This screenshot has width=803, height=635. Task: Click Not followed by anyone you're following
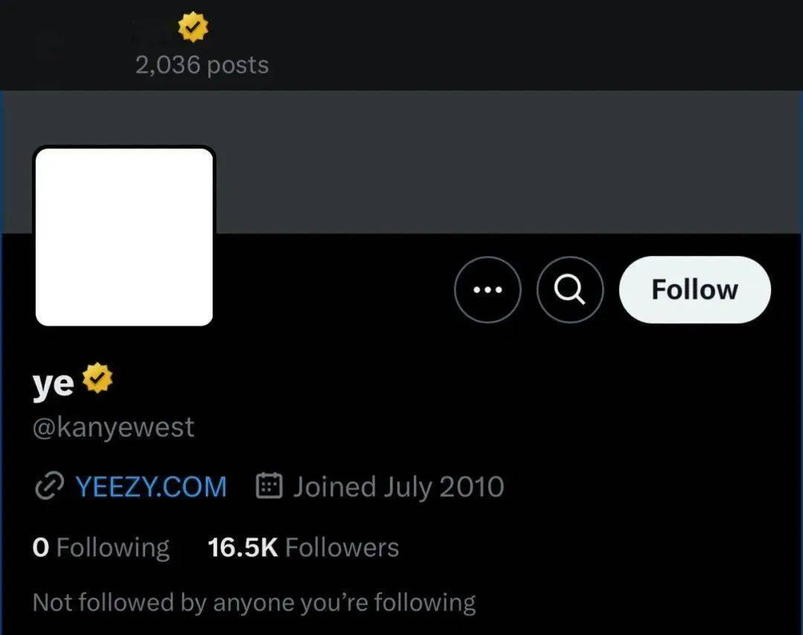254,602
